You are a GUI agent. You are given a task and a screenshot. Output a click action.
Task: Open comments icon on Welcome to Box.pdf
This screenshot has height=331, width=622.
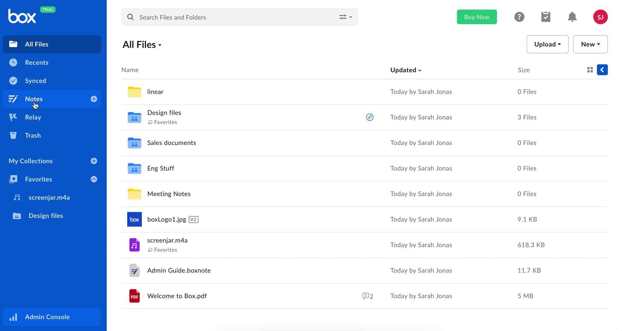[x=367, y=296]
